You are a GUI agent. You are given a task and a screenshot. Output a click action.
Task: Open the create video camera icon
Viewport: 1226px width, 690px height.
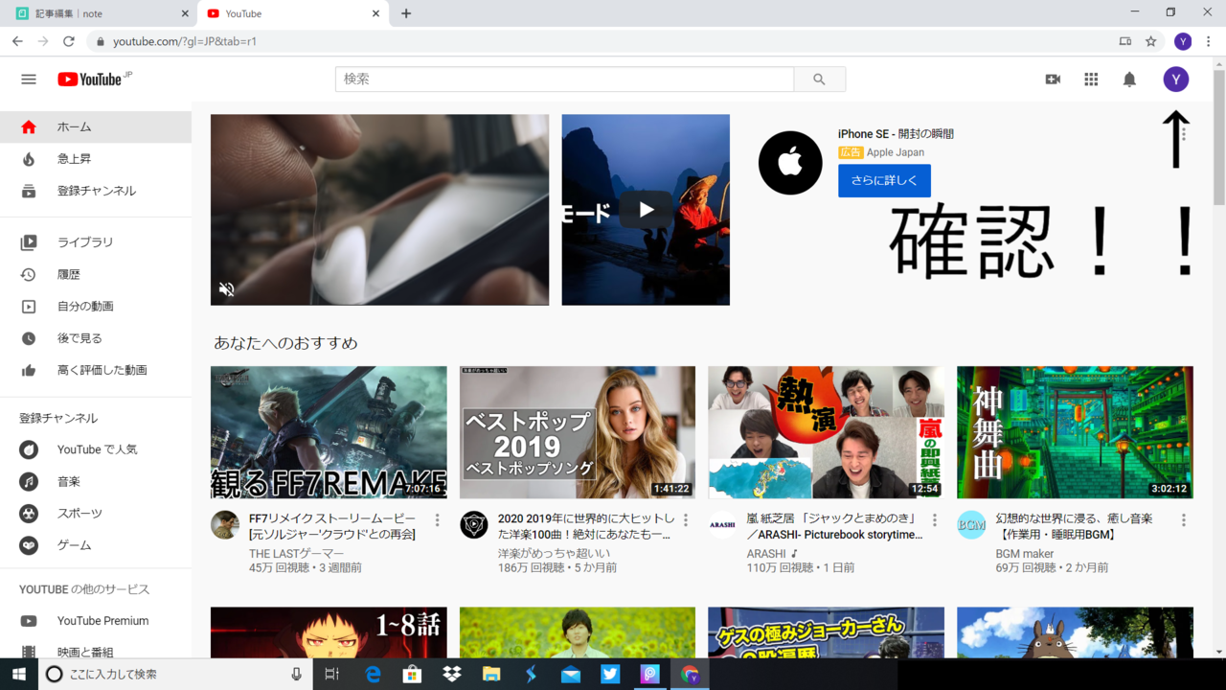tap(1053, 80)
